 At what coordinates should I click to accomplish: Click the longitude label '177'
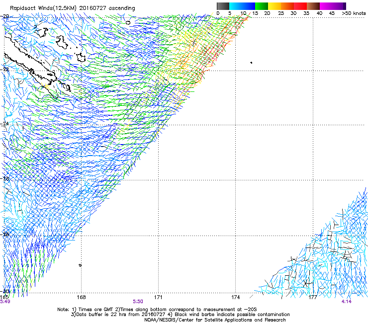coord(313,297)
